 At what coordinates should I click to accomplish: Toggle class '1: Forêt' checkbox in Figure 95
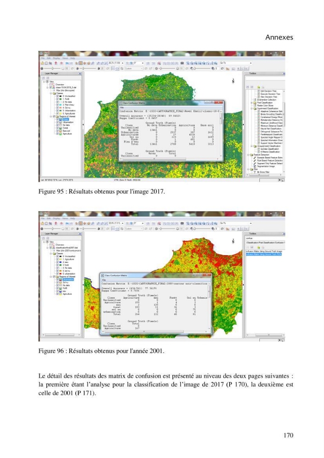(x=58, y=99)
